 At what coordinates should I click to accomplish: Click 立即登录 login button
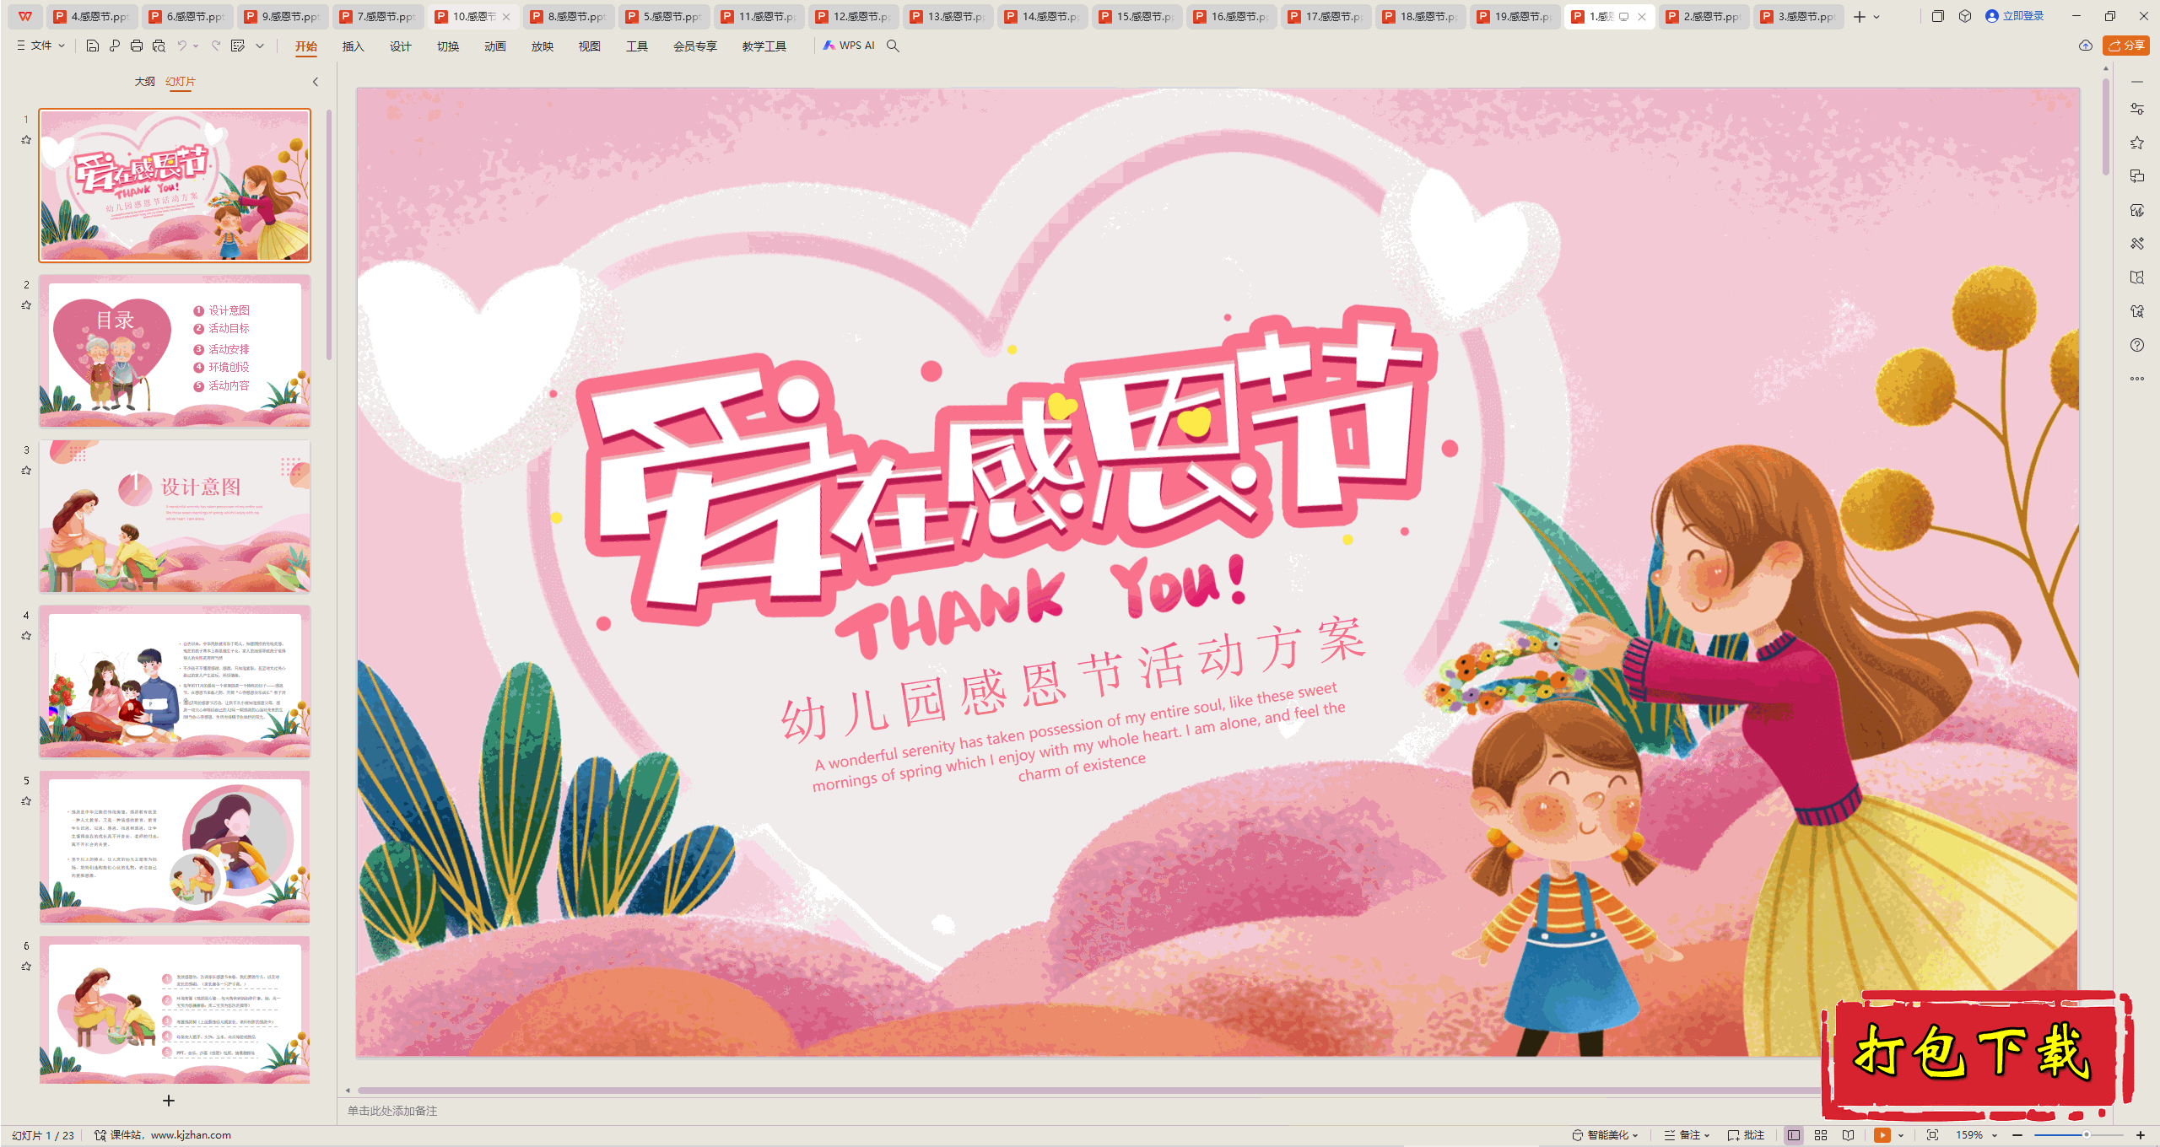(2015, 16)
